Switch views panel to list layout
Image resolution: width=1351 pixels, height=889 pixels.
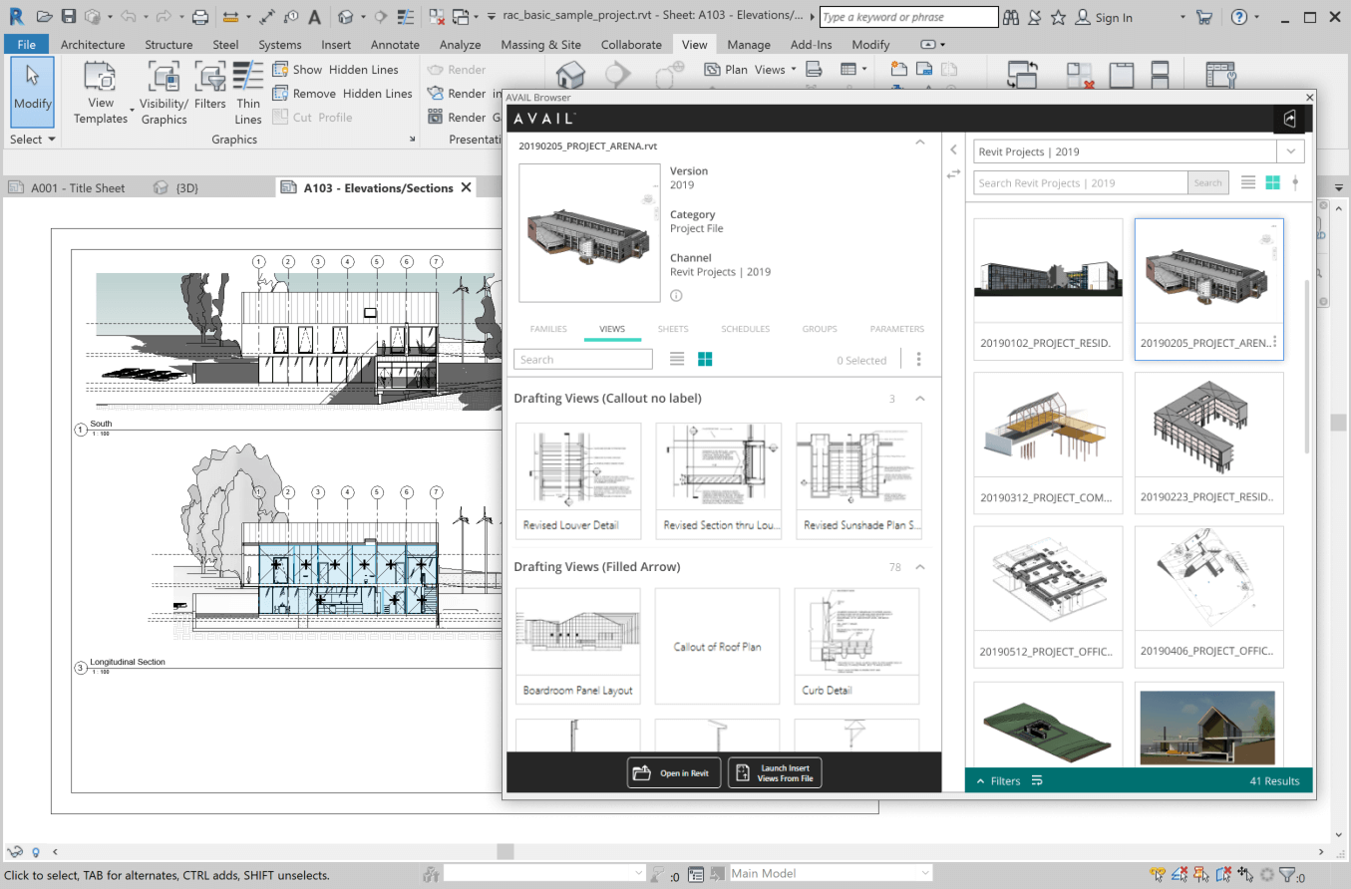click(677, 360)
